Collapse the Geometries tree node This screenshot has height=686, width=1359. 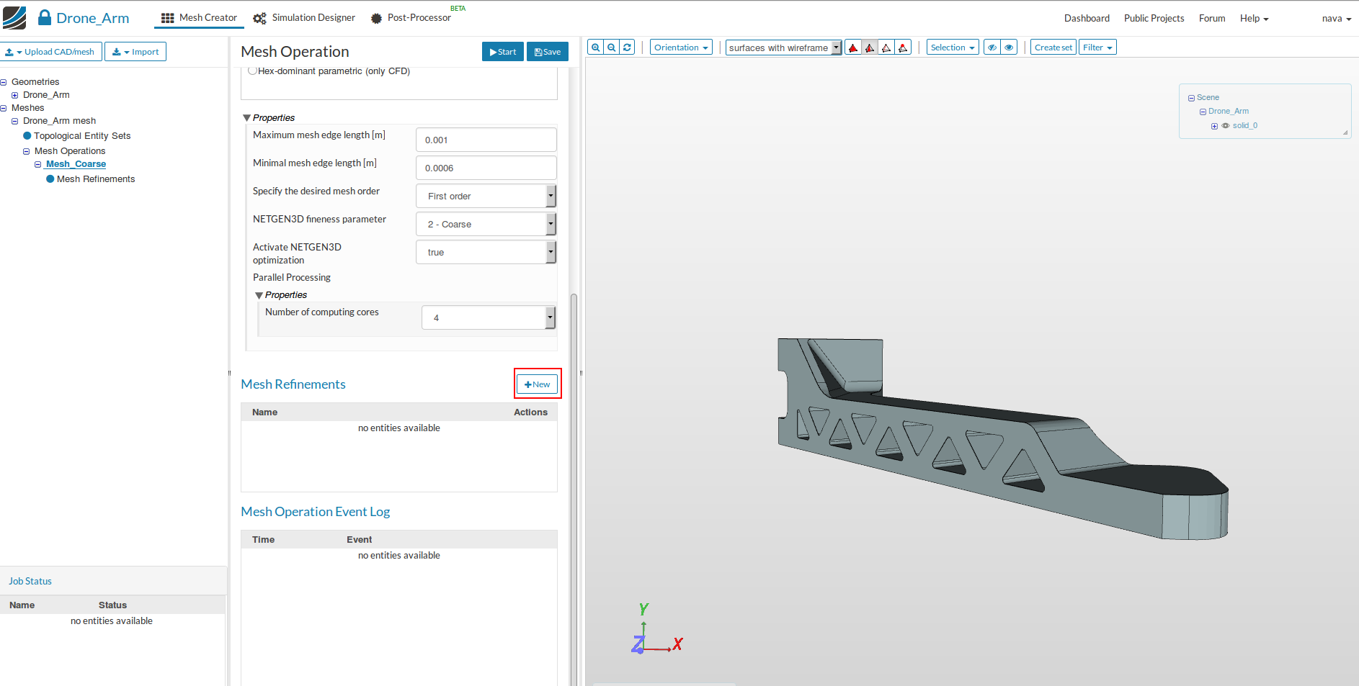[x=4, y=82]
